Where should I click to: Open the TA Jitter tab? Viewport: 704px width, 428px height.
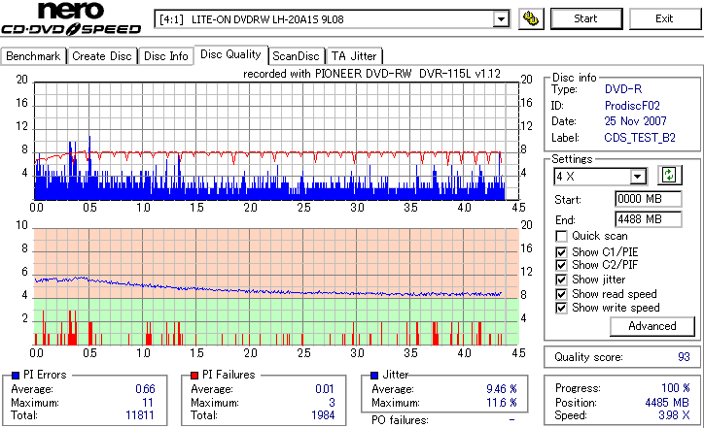(x=354, y=56)
